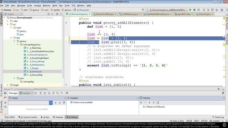Open the VCS menu
This screenshot has width=228, height=128.
[x=73, y=6]
